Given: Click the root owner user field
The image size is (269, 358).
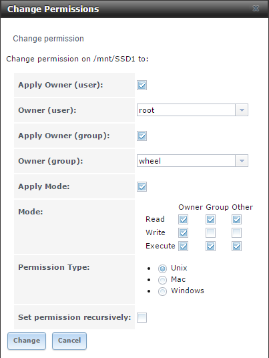Looking at the screenshot, I should click(186, 110).
